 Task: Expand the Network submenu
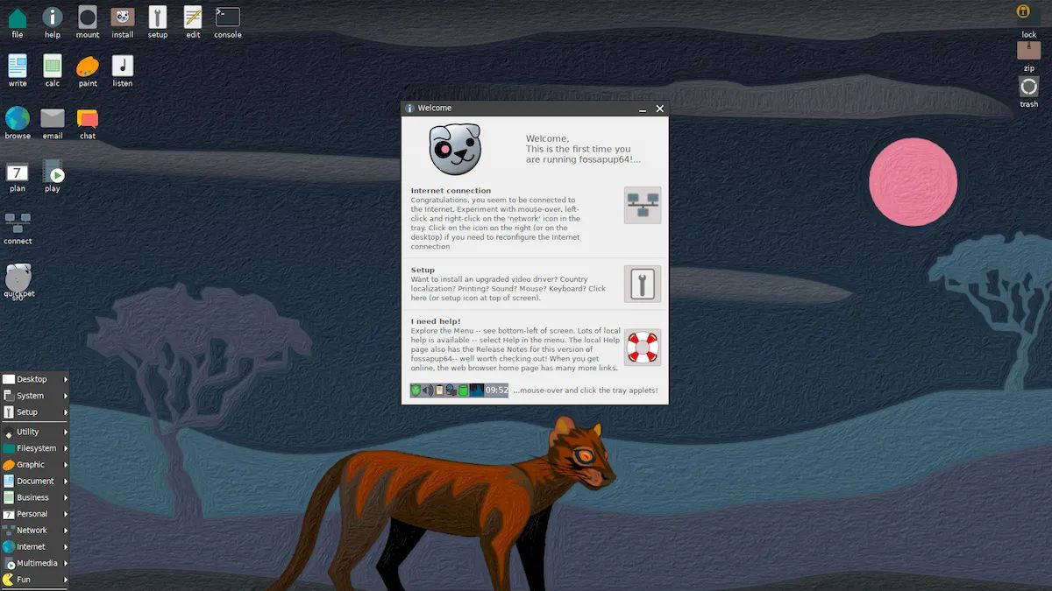click(x=32, y=530)
